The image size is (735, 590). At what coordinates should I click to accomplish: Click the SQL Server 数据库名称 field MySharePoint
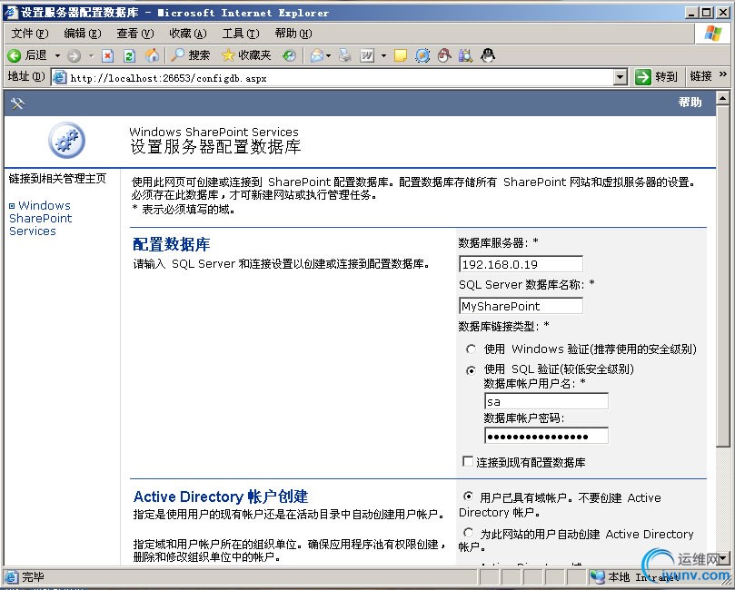tap(521, 306)
